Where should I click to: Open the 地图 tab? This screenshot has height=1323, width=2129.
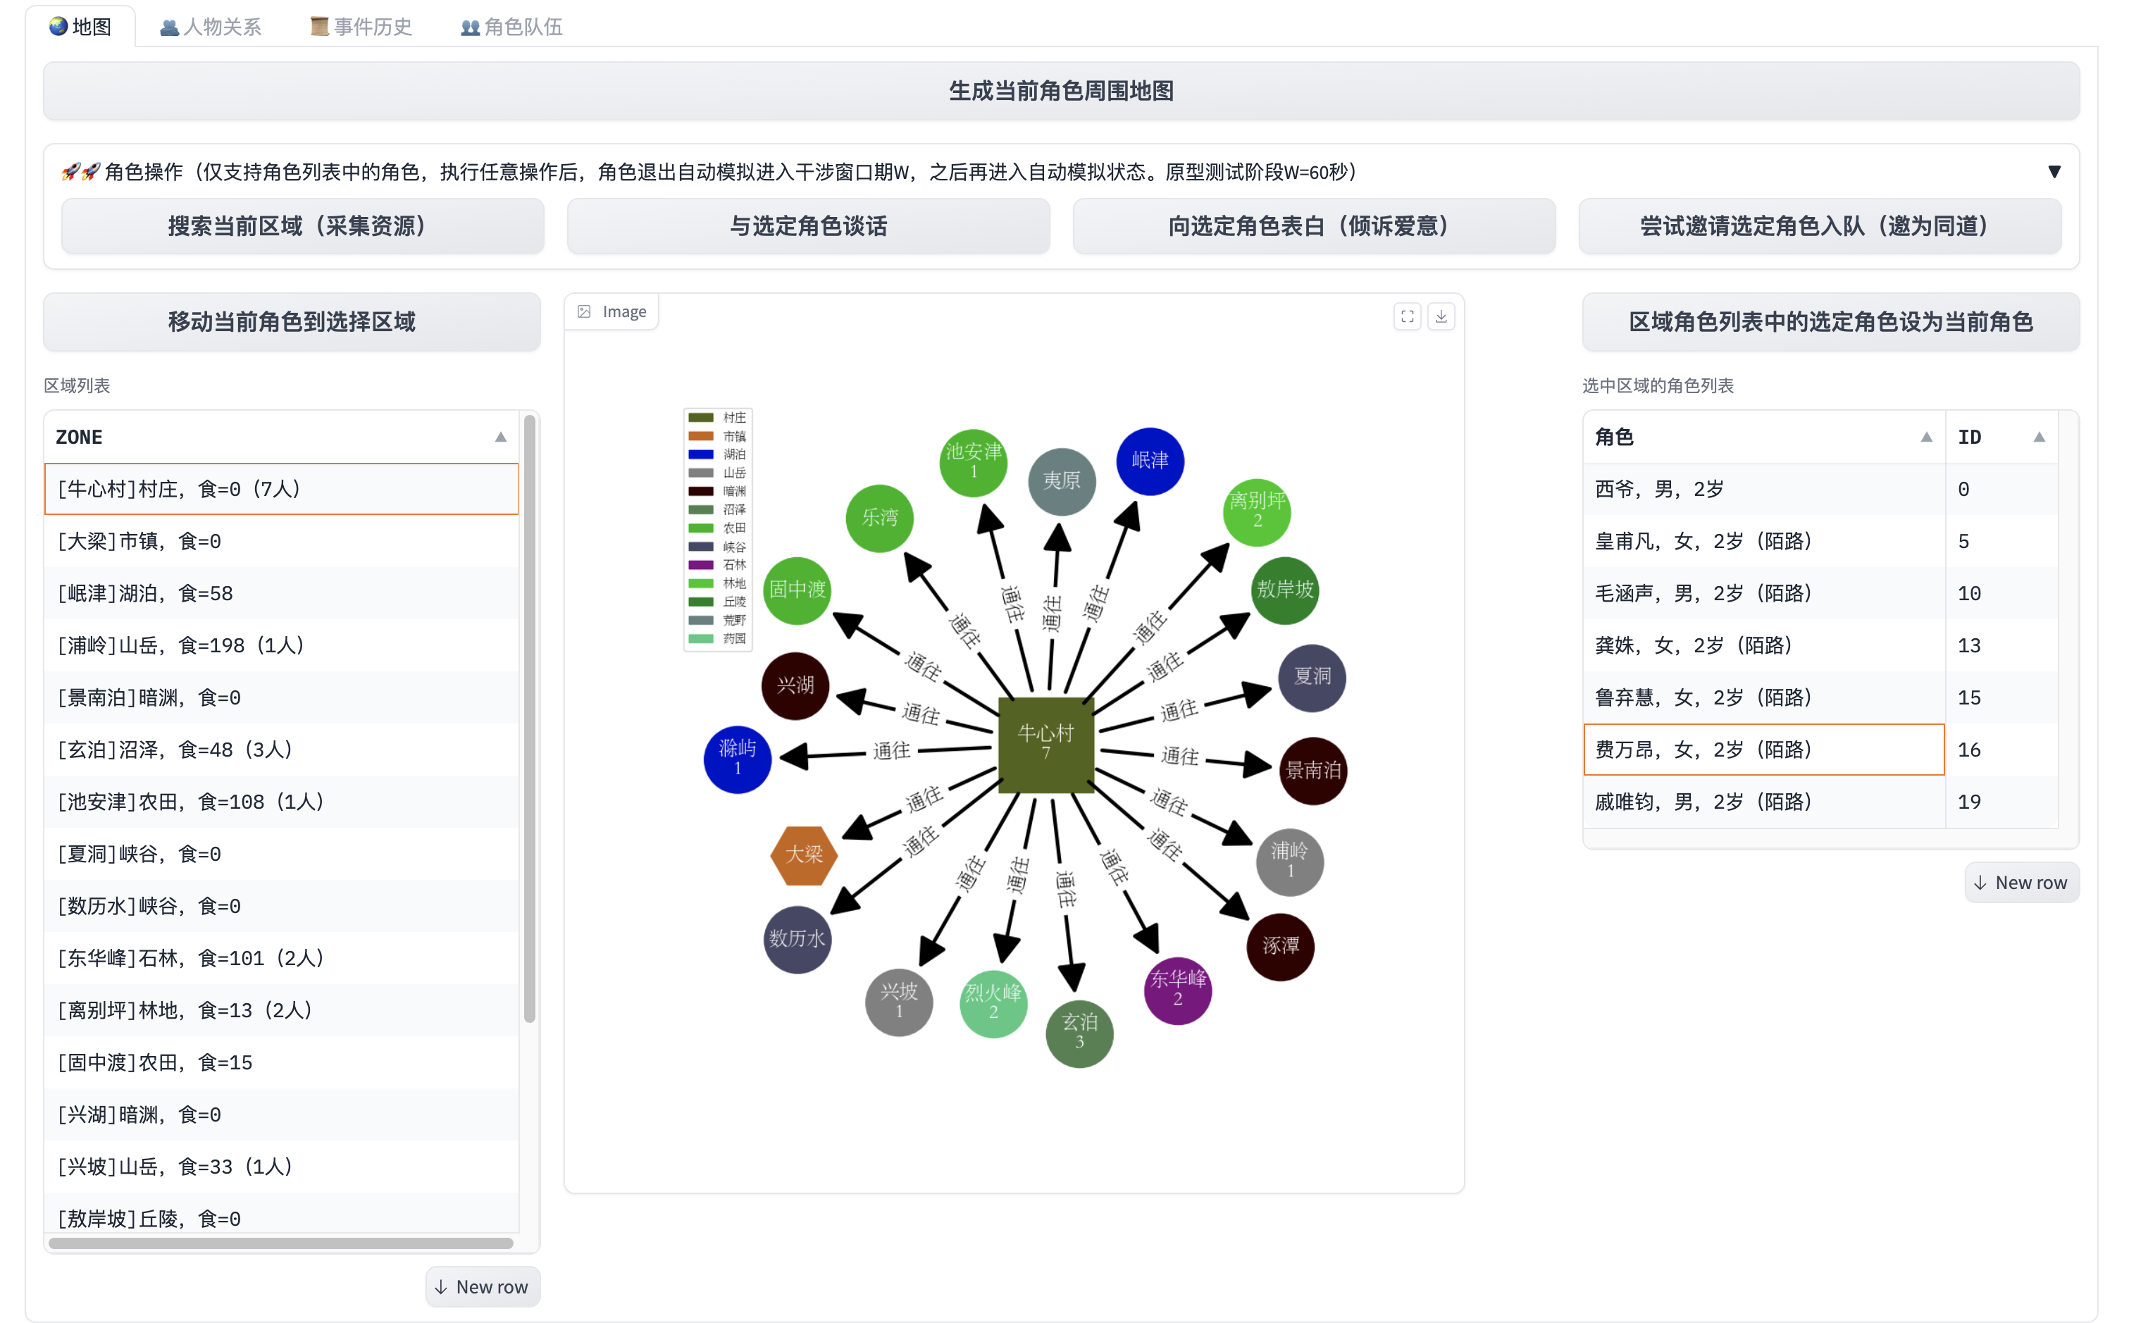coord(80,26)
